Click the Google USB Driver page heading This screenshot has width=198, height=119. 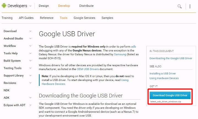click(x=67, y=34)
